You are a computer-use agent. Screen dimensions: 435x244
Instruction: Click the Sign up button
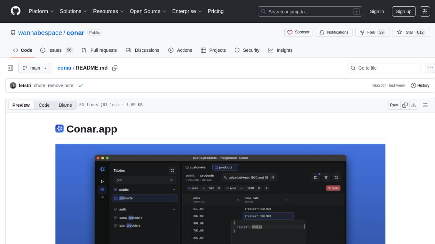(404, 11)
